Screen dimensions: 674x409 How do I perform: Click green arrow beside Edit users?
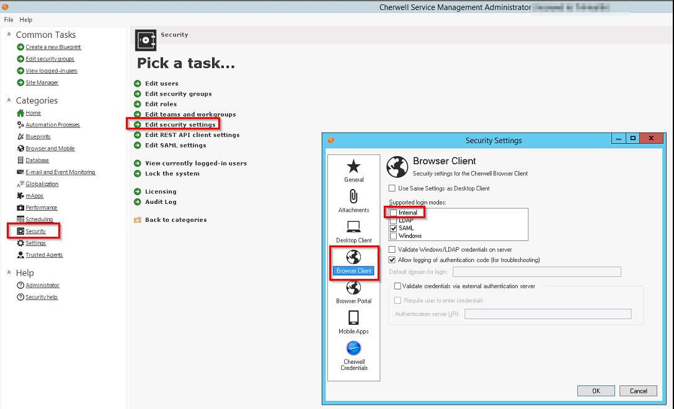click(x=138, y=84)
